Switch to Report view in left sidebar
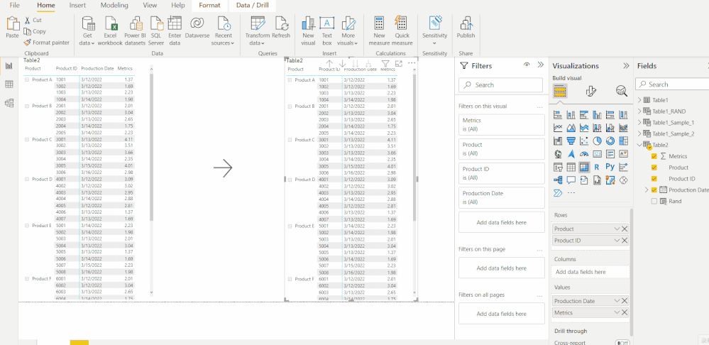This screenshot has width=709, height=345. 9,66
